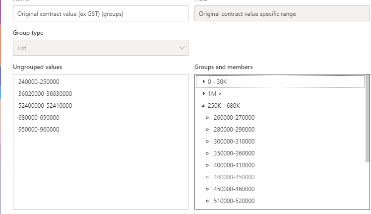Viewport: 371px width, 214px height.
Task: Expand the '0 - 30K' group arrow
Action: (204, 81)
